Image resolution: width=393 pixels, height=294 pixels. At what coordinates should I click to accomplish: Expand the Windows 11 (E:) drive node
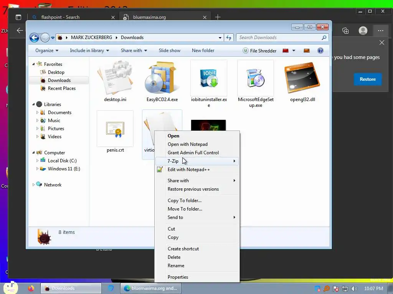point(37,169)
